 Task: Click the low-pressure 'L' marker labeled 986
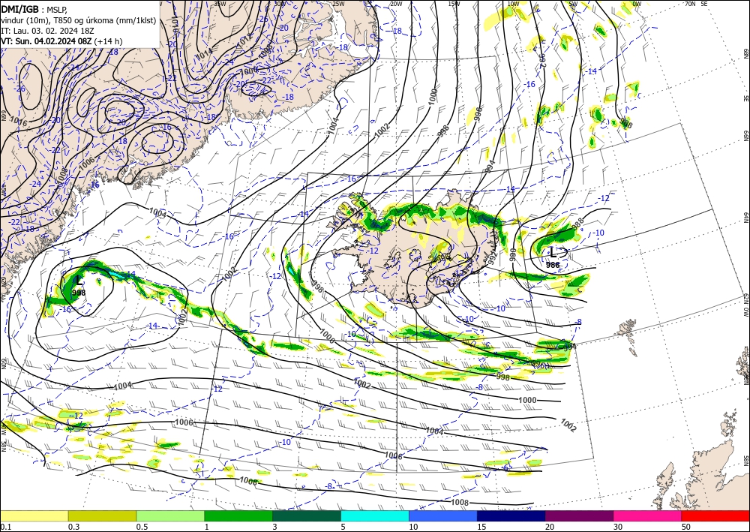(x=553, y=252)
